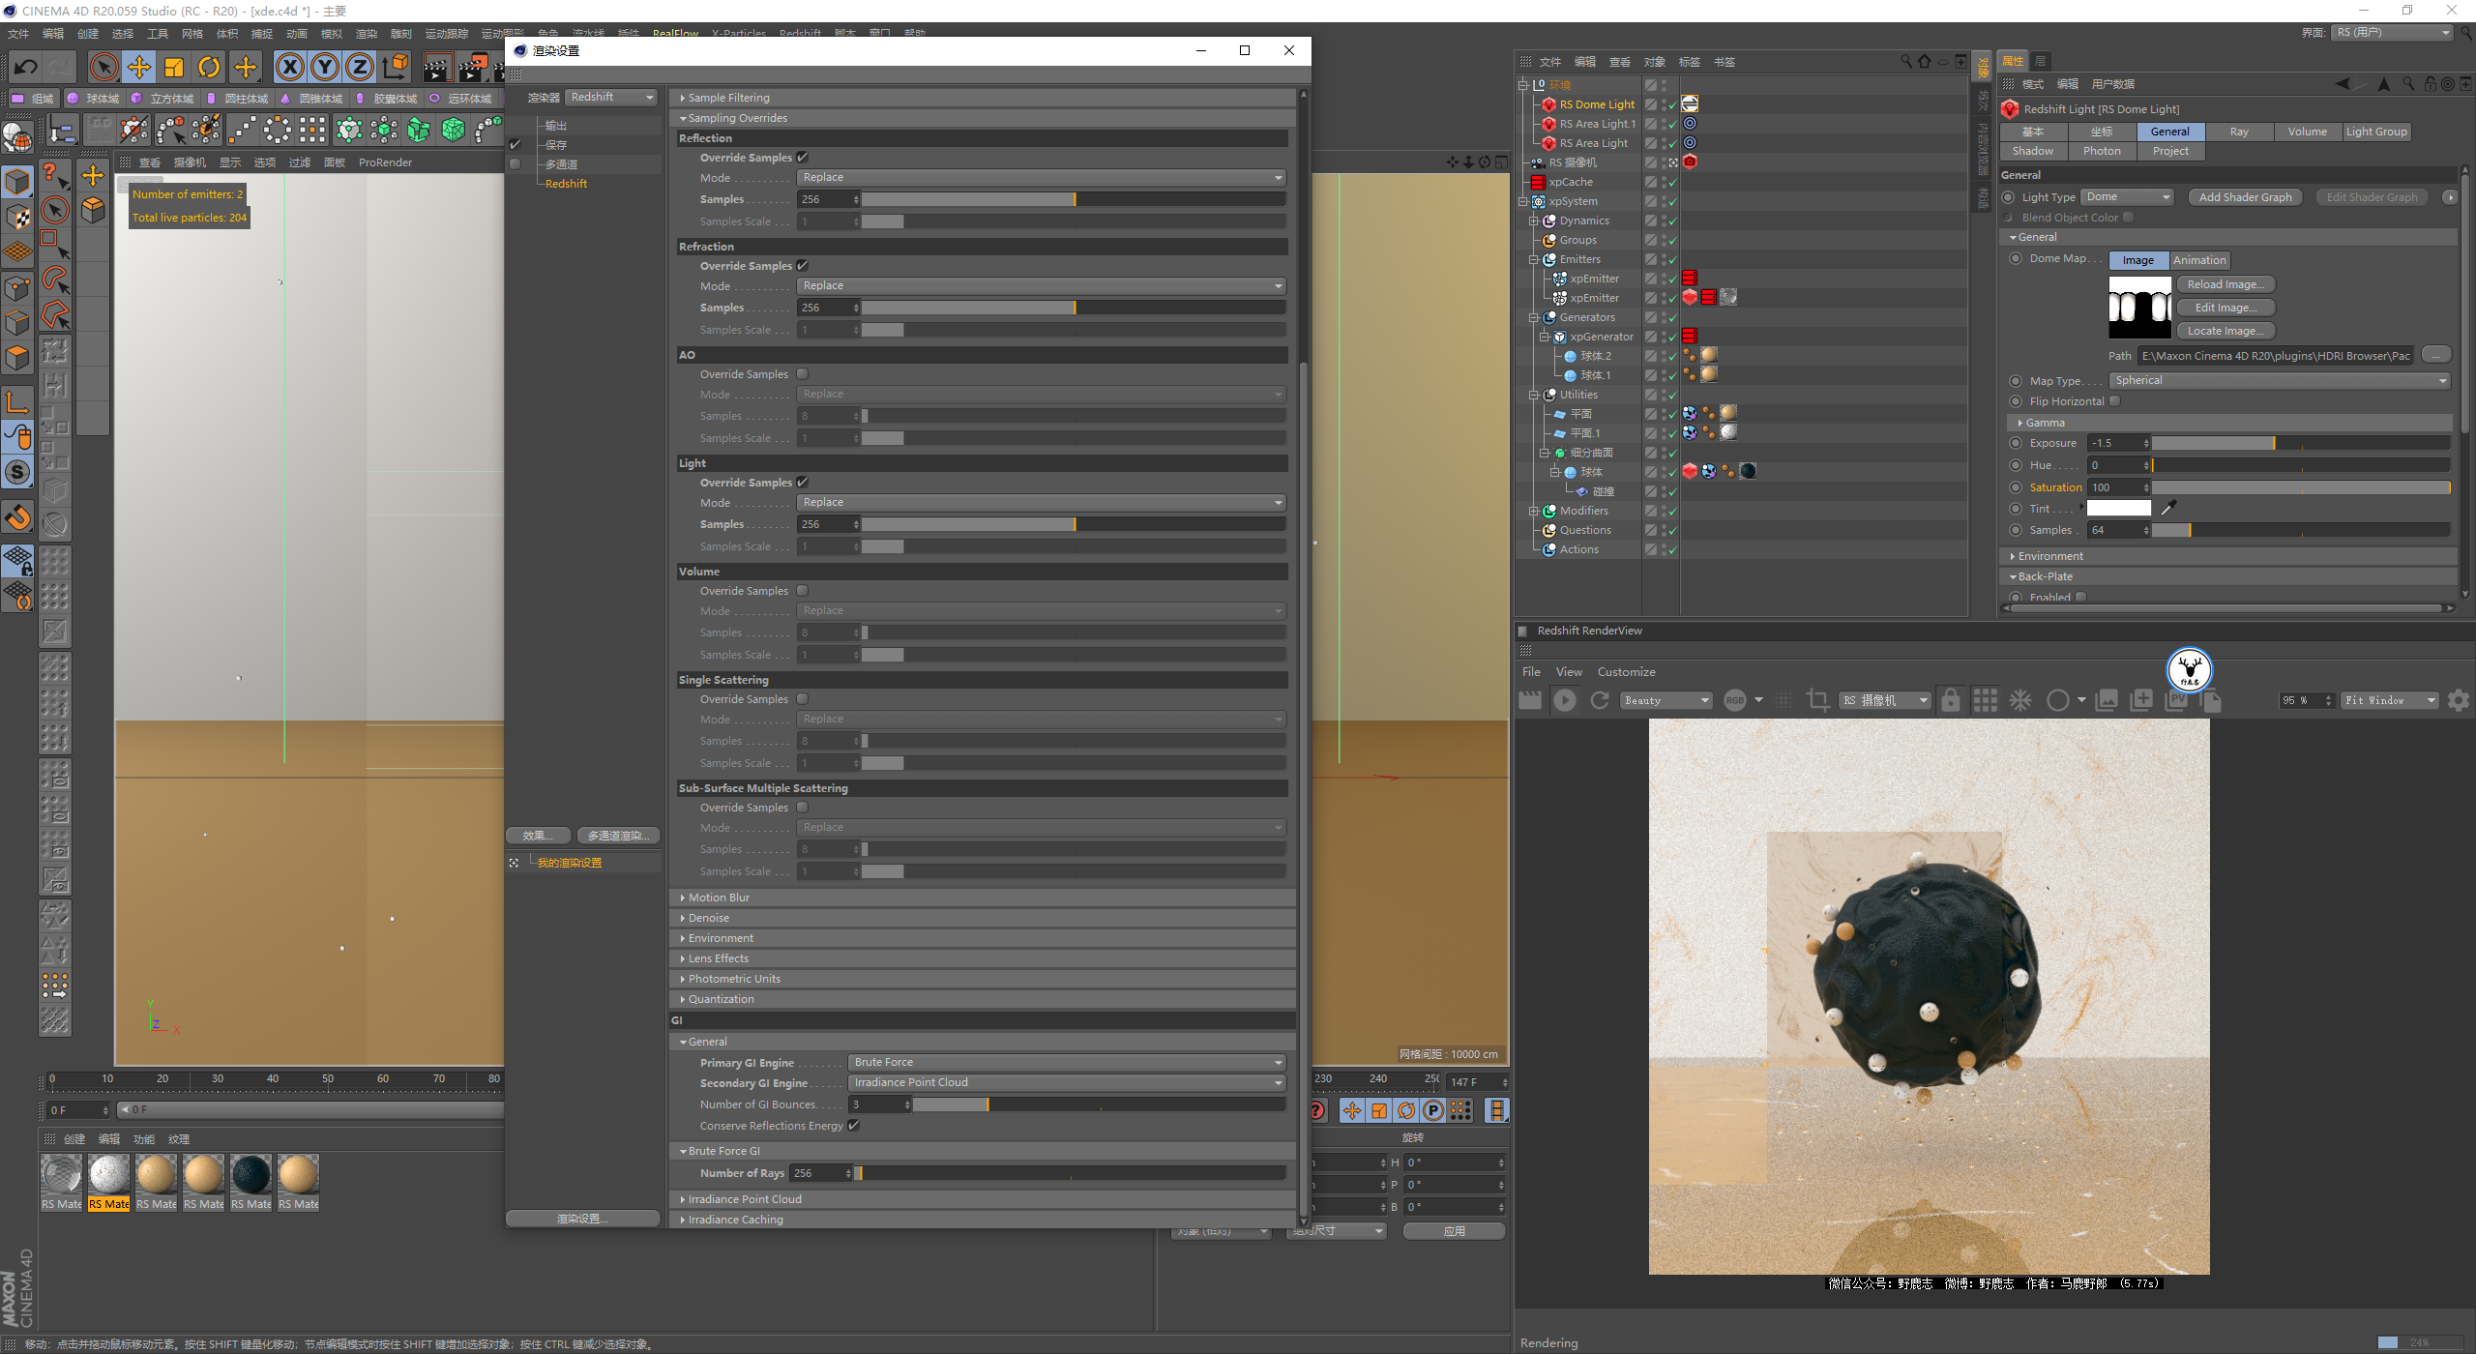
Task: Select RS Dome Light in object tree
Action: point(1596,104)
